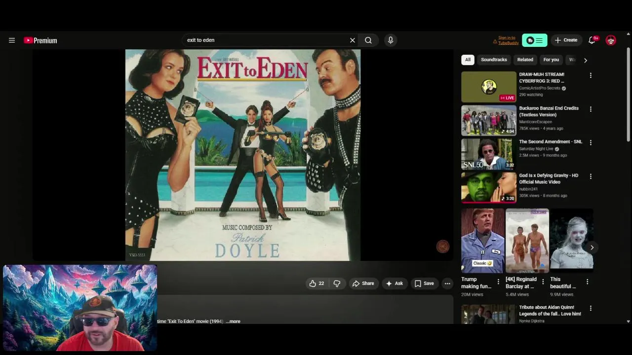The width and height of the screenshot is (632, 355).
Task: Show more filter chips with right arrow
Action: (x=586, y=60)
